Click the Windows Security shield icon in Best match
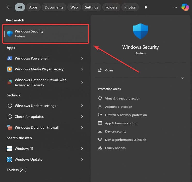 click(10, 34)
